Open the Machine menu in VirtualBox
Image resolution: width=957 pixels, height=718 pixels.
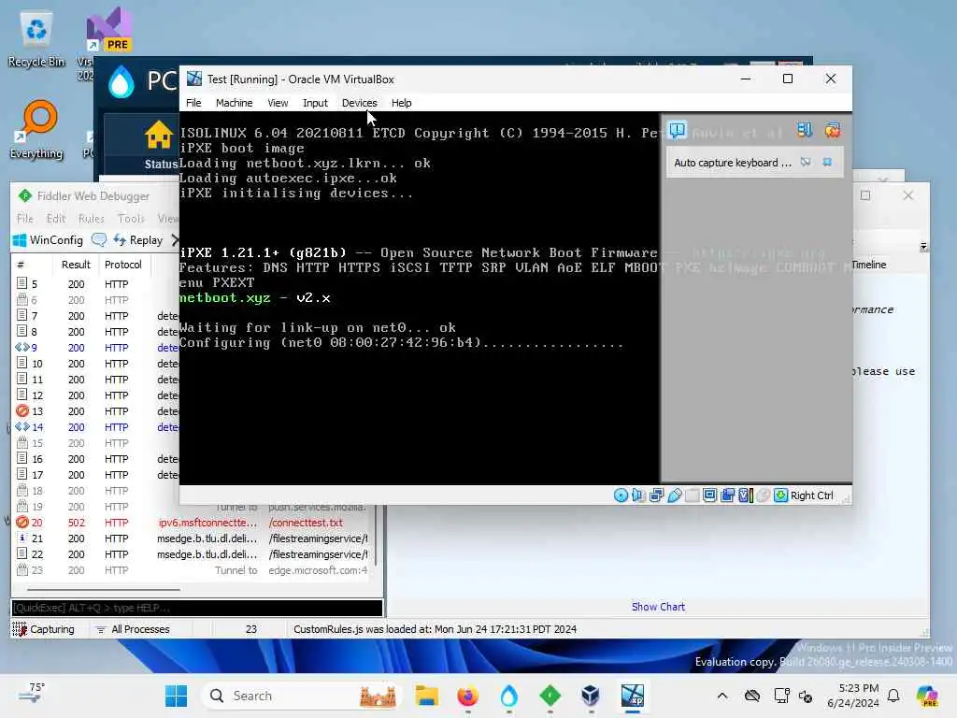click(x=234, y=103)
